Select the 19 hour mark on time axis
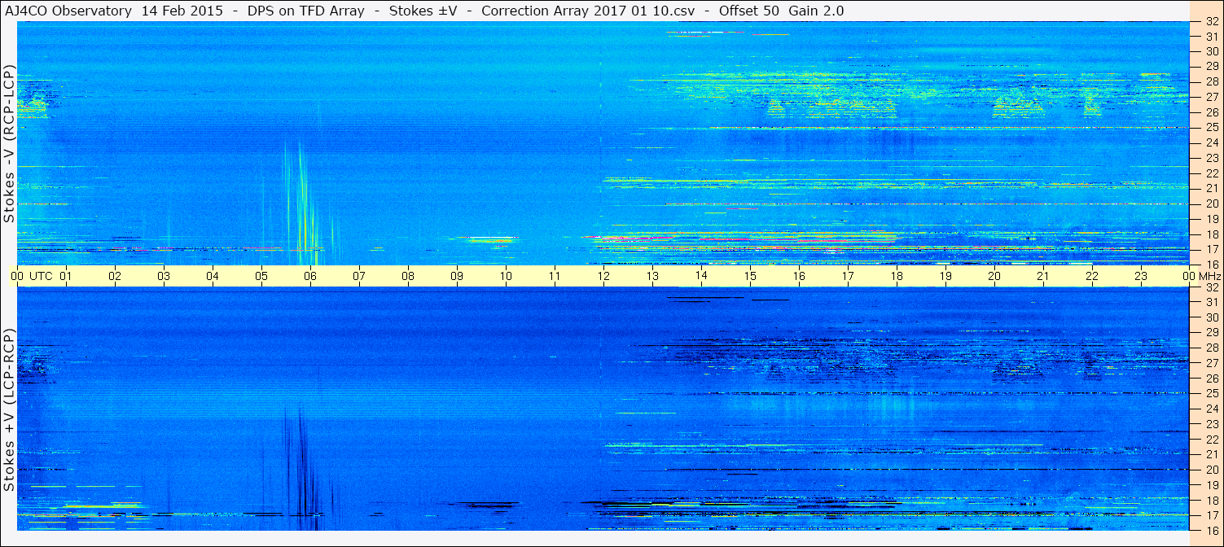 tap(945, 276)
